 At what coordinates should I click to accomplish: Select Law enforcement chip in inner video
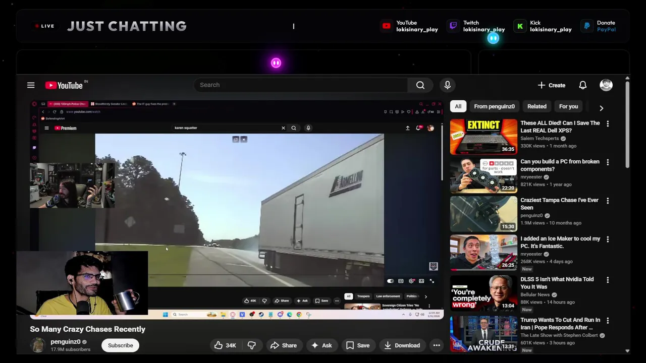coord(388,296)
